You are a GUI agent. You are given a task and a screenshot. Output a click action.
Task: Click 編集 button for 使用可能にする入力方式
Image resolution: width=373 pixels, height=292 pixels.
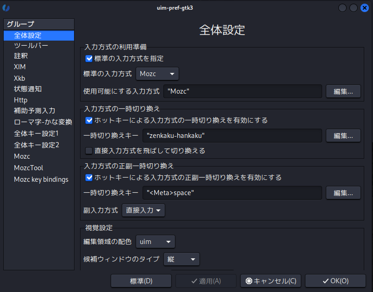click(x=343, y=91)
